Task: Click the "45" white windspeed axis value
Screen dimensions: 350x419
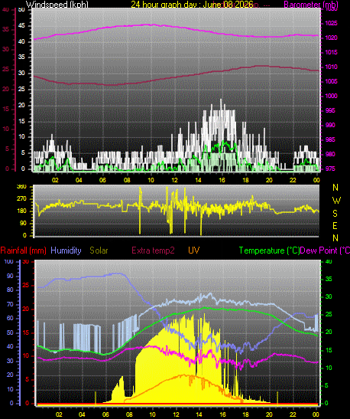Action: pos(21,25)
